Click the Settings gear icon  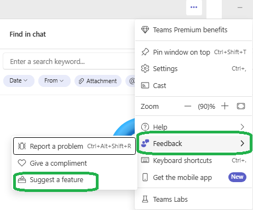click(145, 68)
